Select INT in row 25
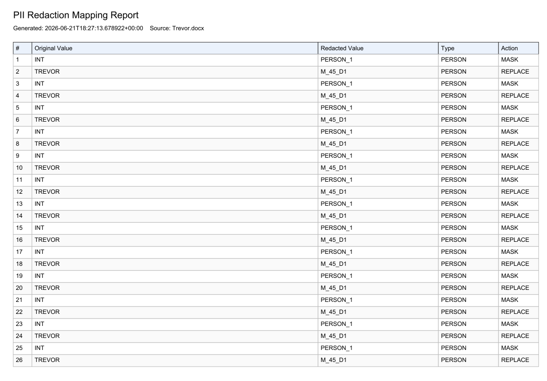The image size is (547, 381). [x=40, y=348]
